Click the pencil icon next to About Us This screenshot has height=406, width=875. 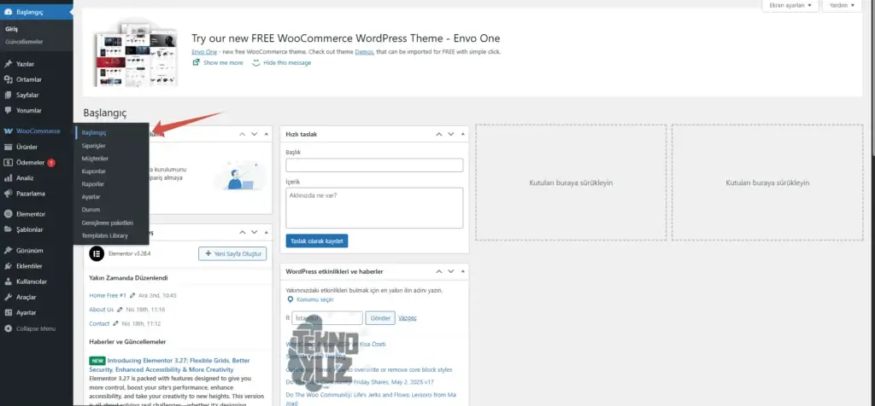120,310
